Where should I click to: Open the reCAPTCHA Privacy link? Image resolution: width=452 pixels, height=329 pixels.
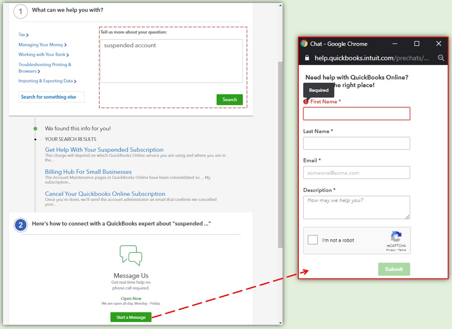pos(390,250)
